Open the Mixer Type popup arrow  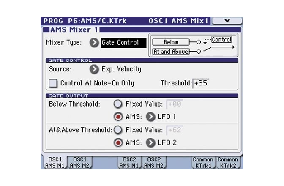[x=94, y=43]
